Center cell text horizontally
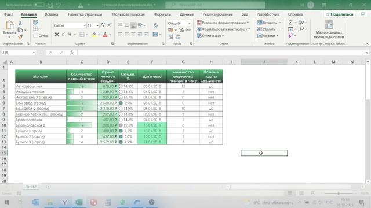371x208 pixels. tap(126, 35)
